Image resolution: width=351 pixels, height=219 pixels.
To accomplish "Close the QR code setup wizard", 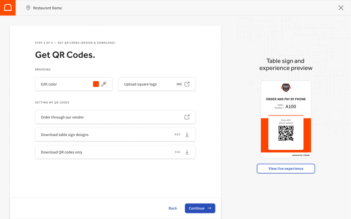I will tap(341, 8).
